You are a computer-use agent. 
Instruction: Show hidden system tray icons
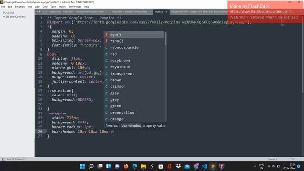255,166
